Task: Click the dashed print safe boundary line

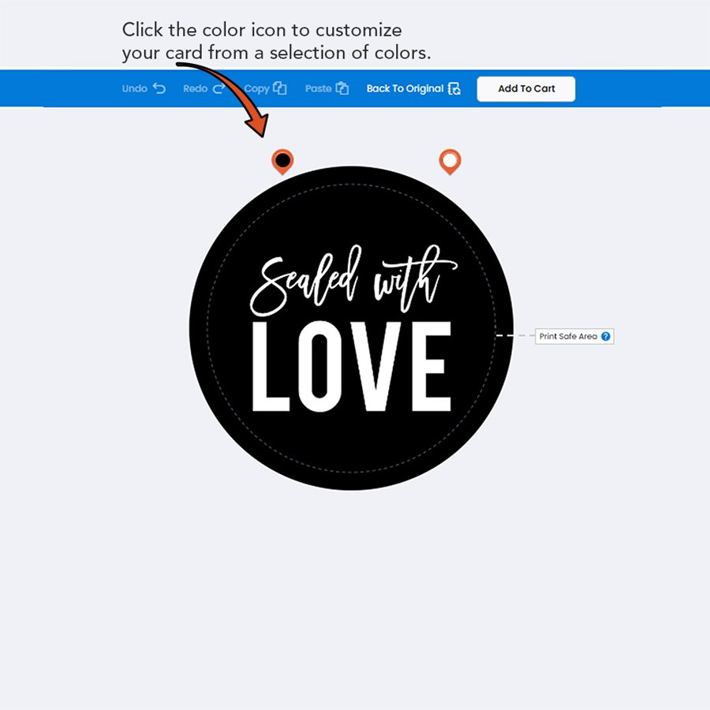Action: pos(351,473)
